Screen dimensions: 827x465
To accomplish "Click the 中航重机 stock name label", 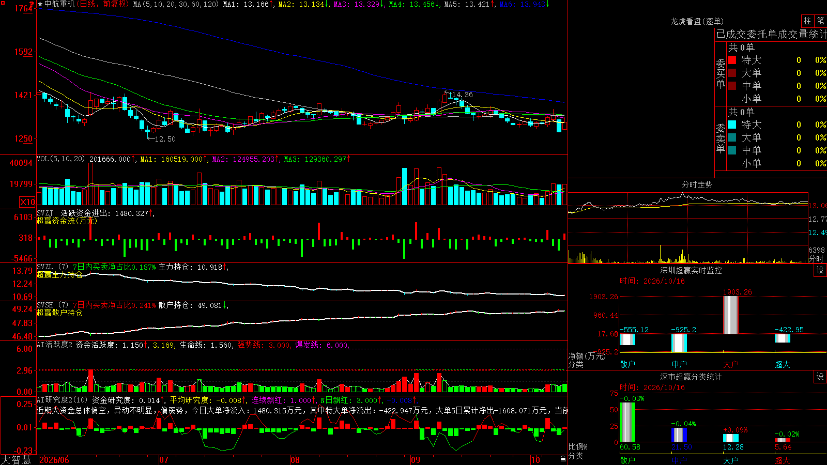I will pyautogui.click(x=59, y=4).
